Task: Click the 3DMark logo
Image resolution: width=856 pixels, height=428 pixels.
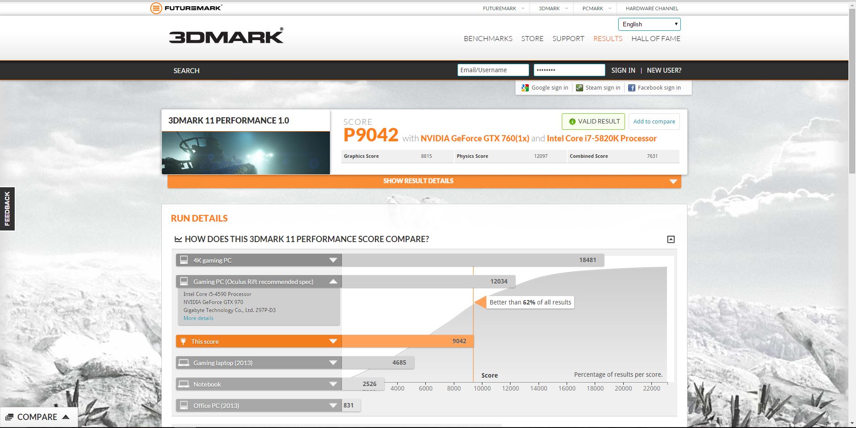Action: (226, 36)
